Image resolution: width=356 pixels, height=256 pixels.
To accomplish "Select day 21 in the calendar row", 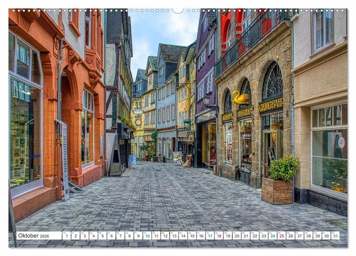I will click(x=246, y=236).
